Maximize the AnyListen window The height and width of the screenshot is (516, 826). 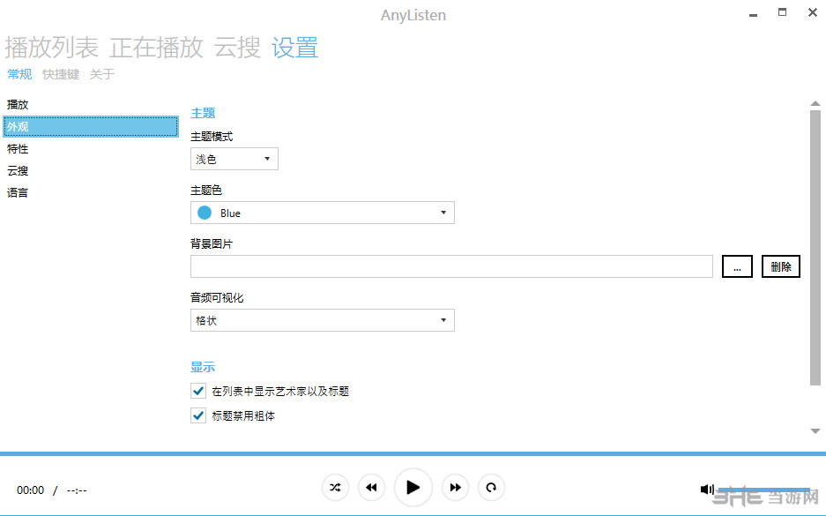coord(782,12)
